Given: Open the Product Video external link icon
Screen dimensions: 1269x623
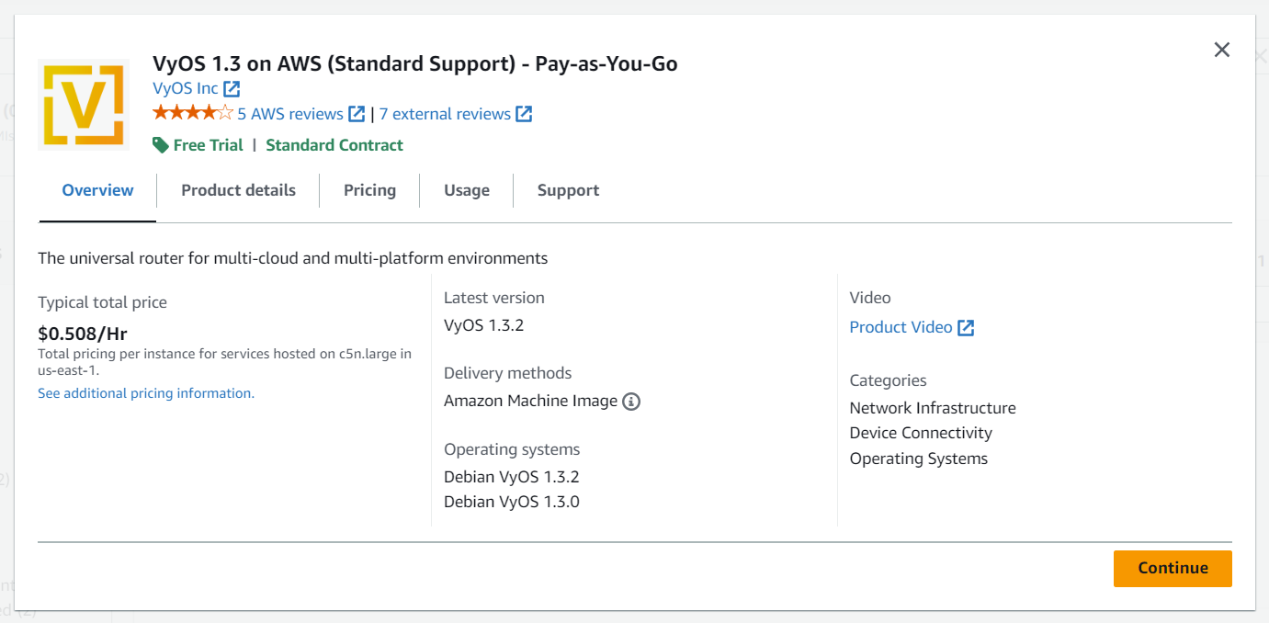Looking at the screenshot, I should 966,326.
